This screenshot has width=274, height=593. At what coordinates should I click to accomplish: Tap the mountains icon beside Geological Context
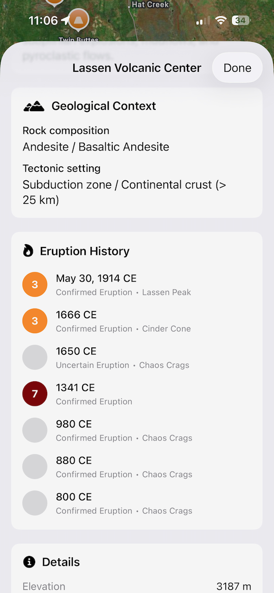[33, 106]
